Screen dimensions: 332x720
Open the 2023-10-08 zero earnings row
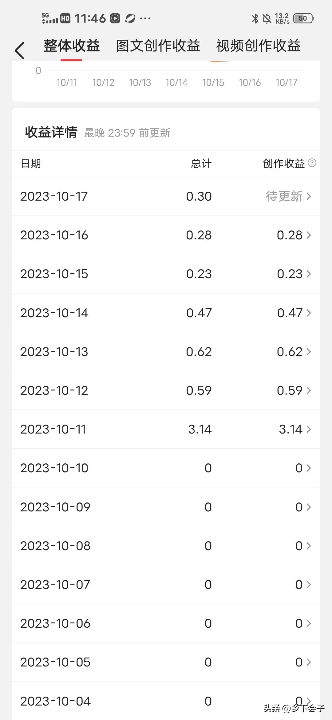tap(166, 546)
